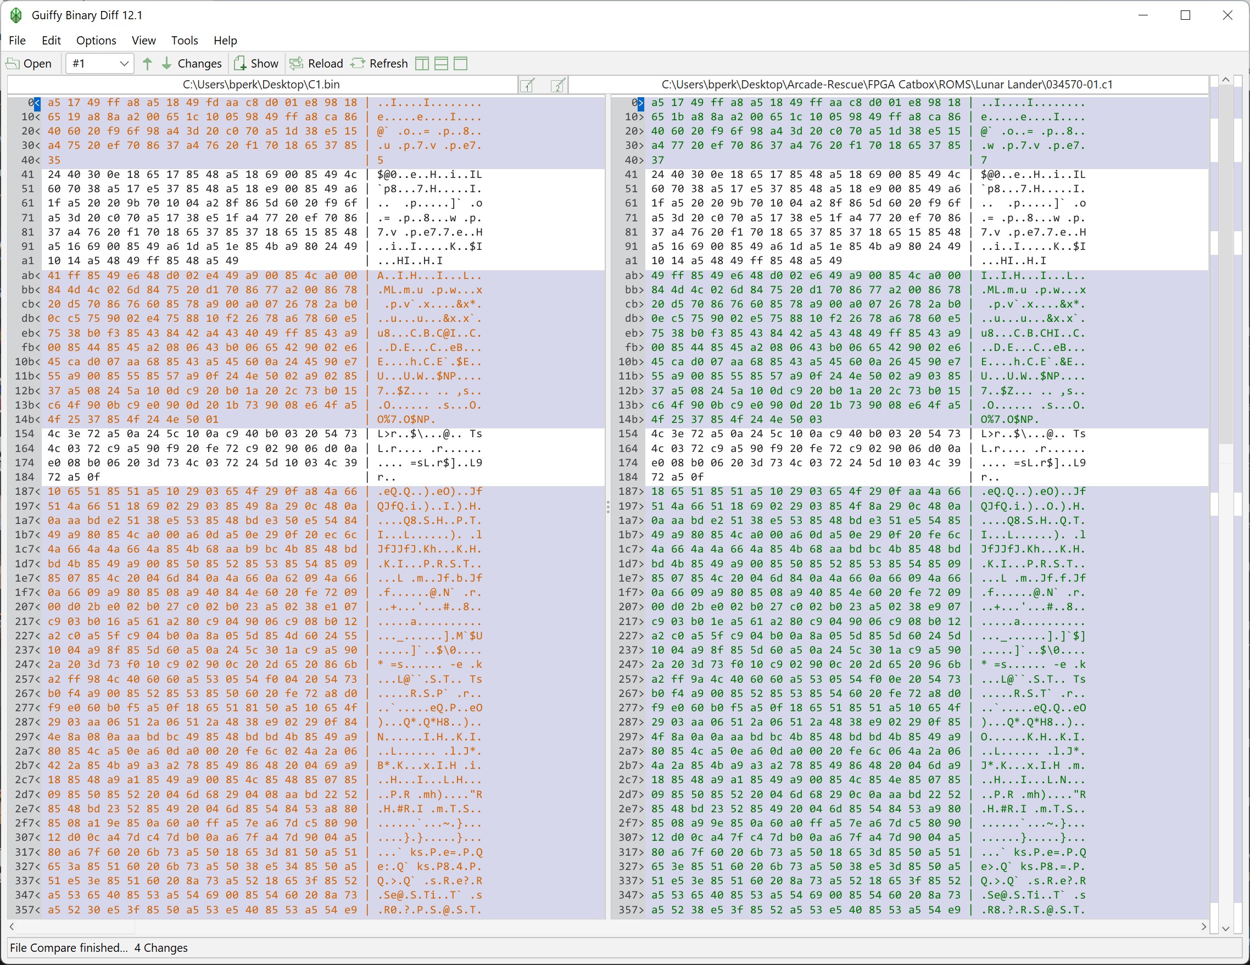Open the Tools menu
The height and width of the screenshot is (965, 1250).
185,41
